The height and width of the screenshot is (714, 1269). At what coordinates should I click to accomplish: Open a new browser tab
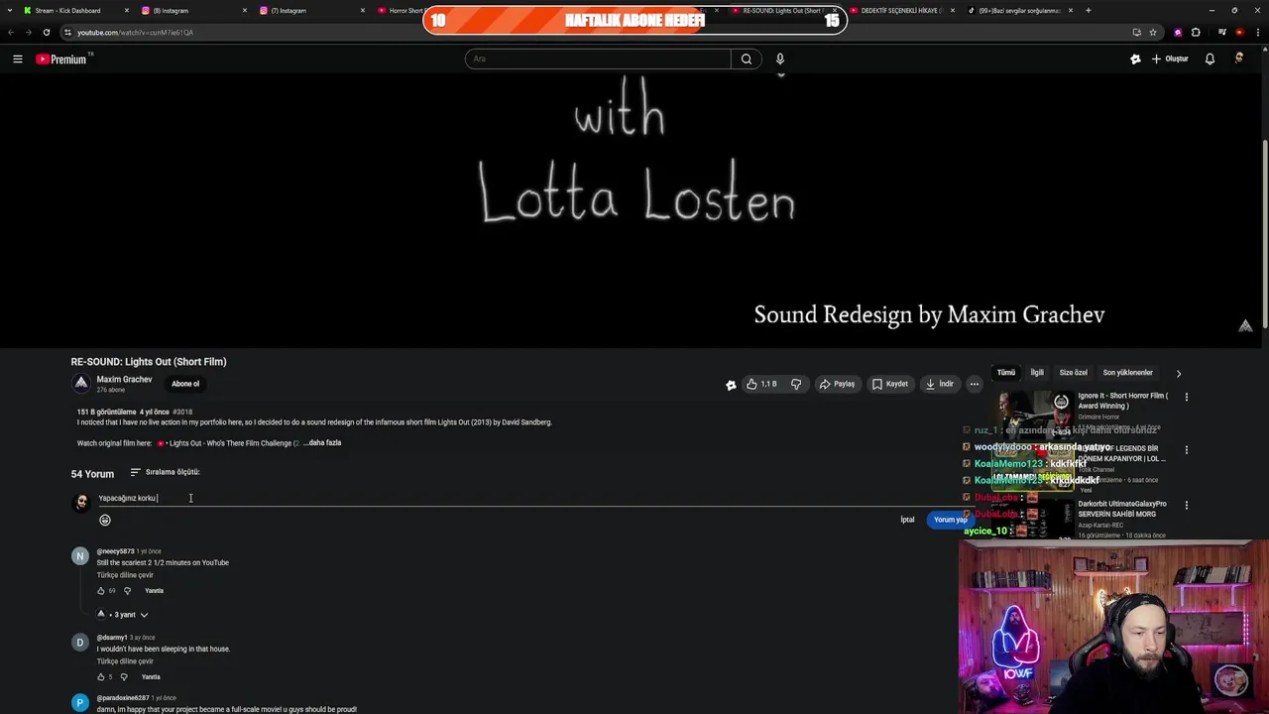point(1089,11)
